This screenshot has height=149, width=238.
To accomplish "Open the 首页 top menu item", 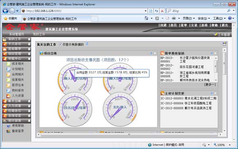I will click(173, 25).
